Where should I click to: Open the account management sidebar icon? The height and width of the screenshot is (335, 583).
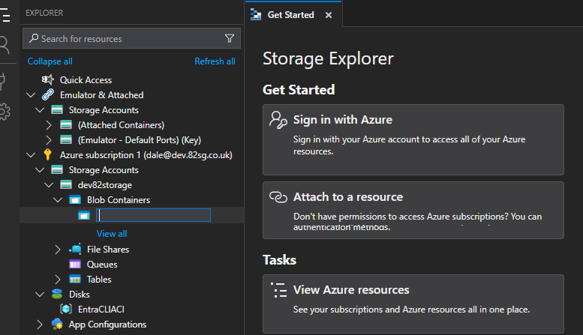[x=5, y=45]
